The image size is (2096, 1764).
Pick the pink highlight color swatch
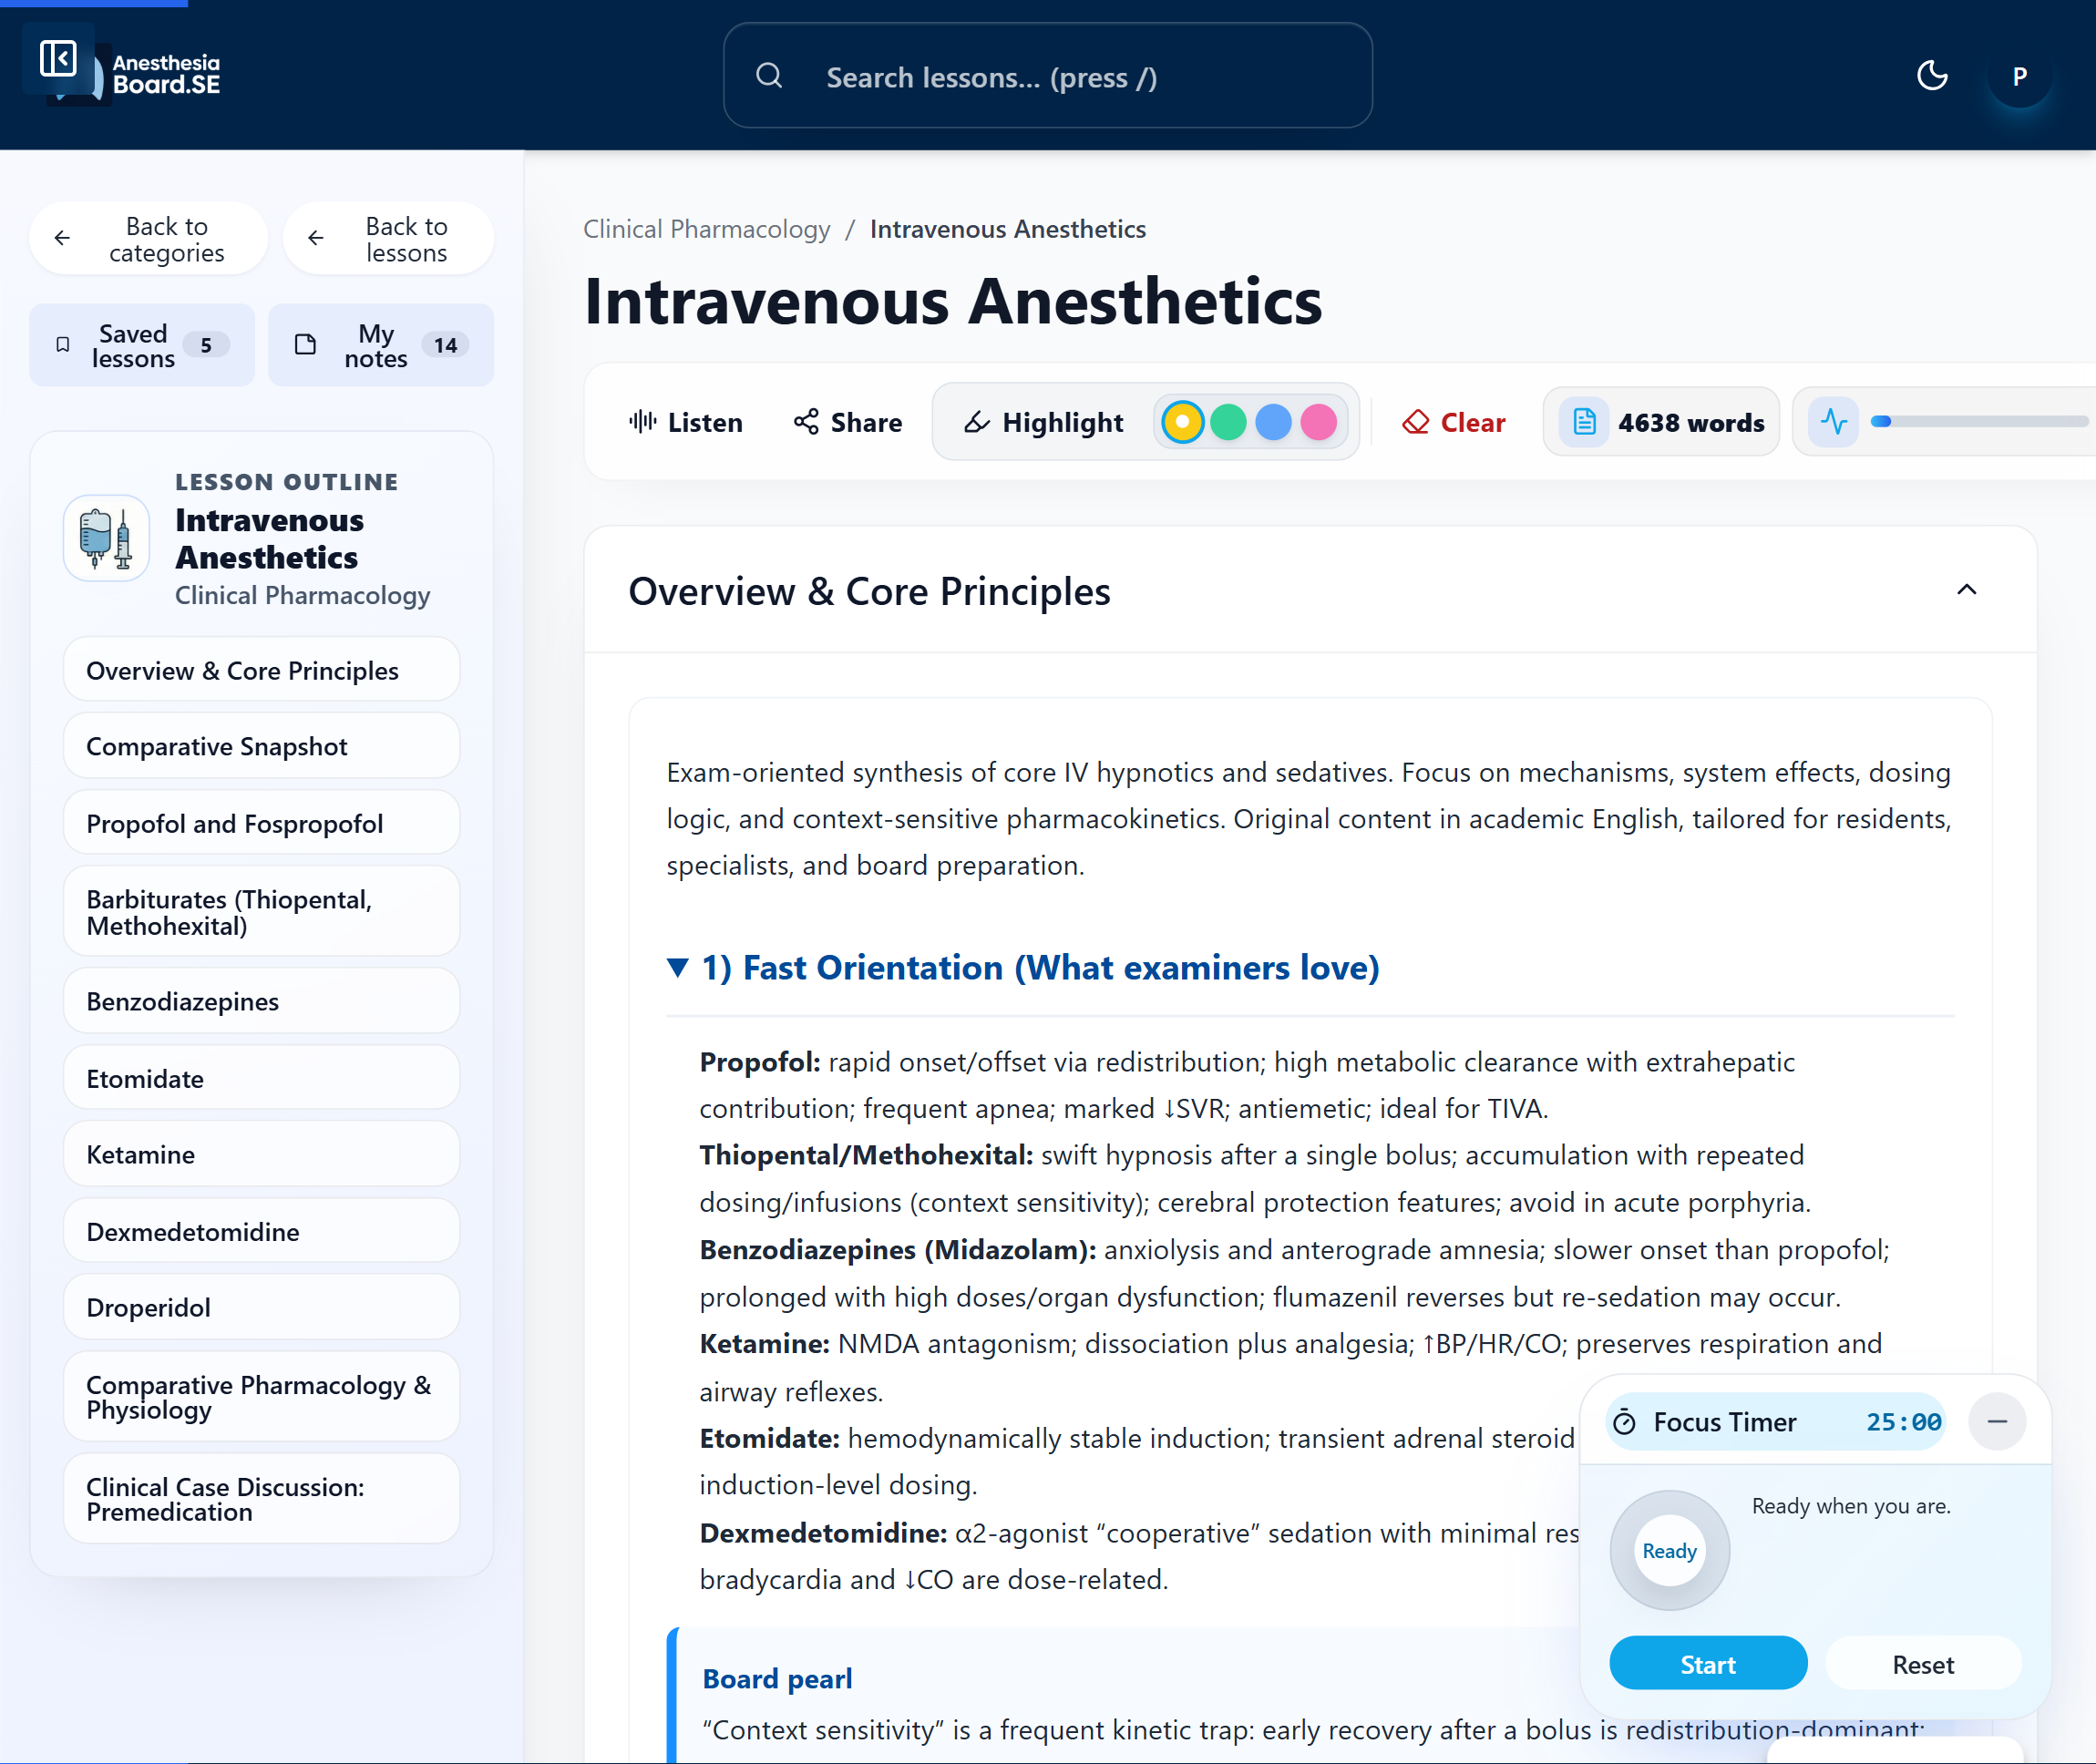1318,422
